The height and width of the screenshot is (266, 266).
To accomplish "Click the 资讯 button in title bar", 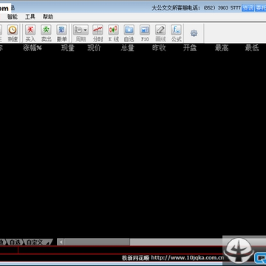I will coord(248,8).
